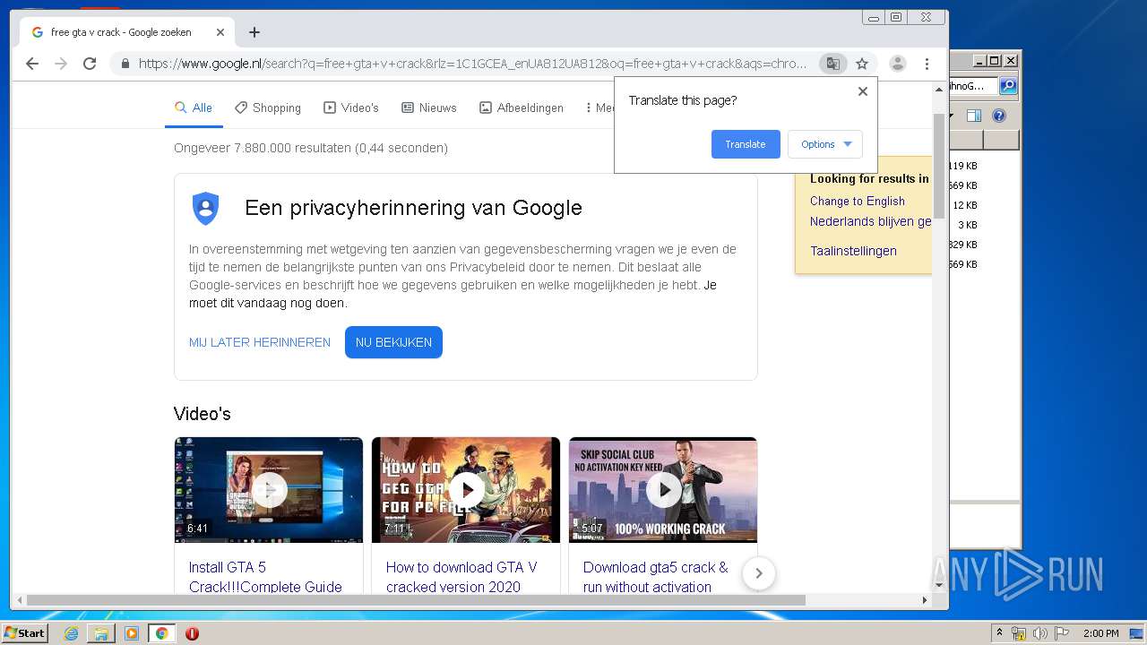Close the Translate popup
Screen dimensions: 1147x645
(x=863, y=91)
